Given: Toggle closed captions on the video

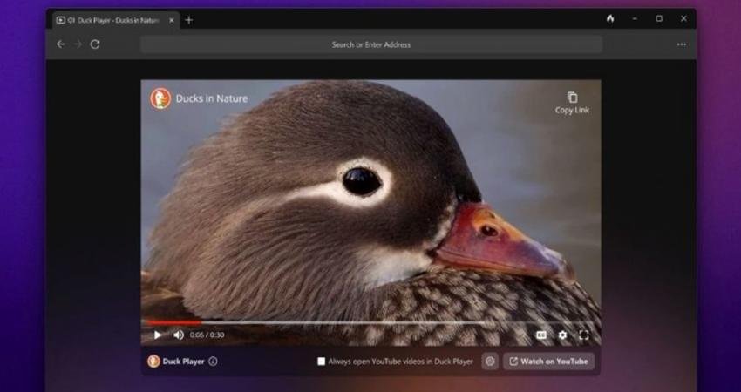Looking at the screenshot, I should [x=541, y=335].
